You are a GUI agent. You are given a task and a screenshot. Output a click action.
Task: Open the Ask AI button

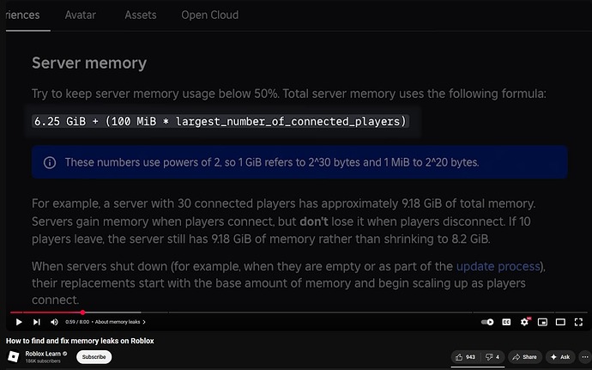pos(560,357)
